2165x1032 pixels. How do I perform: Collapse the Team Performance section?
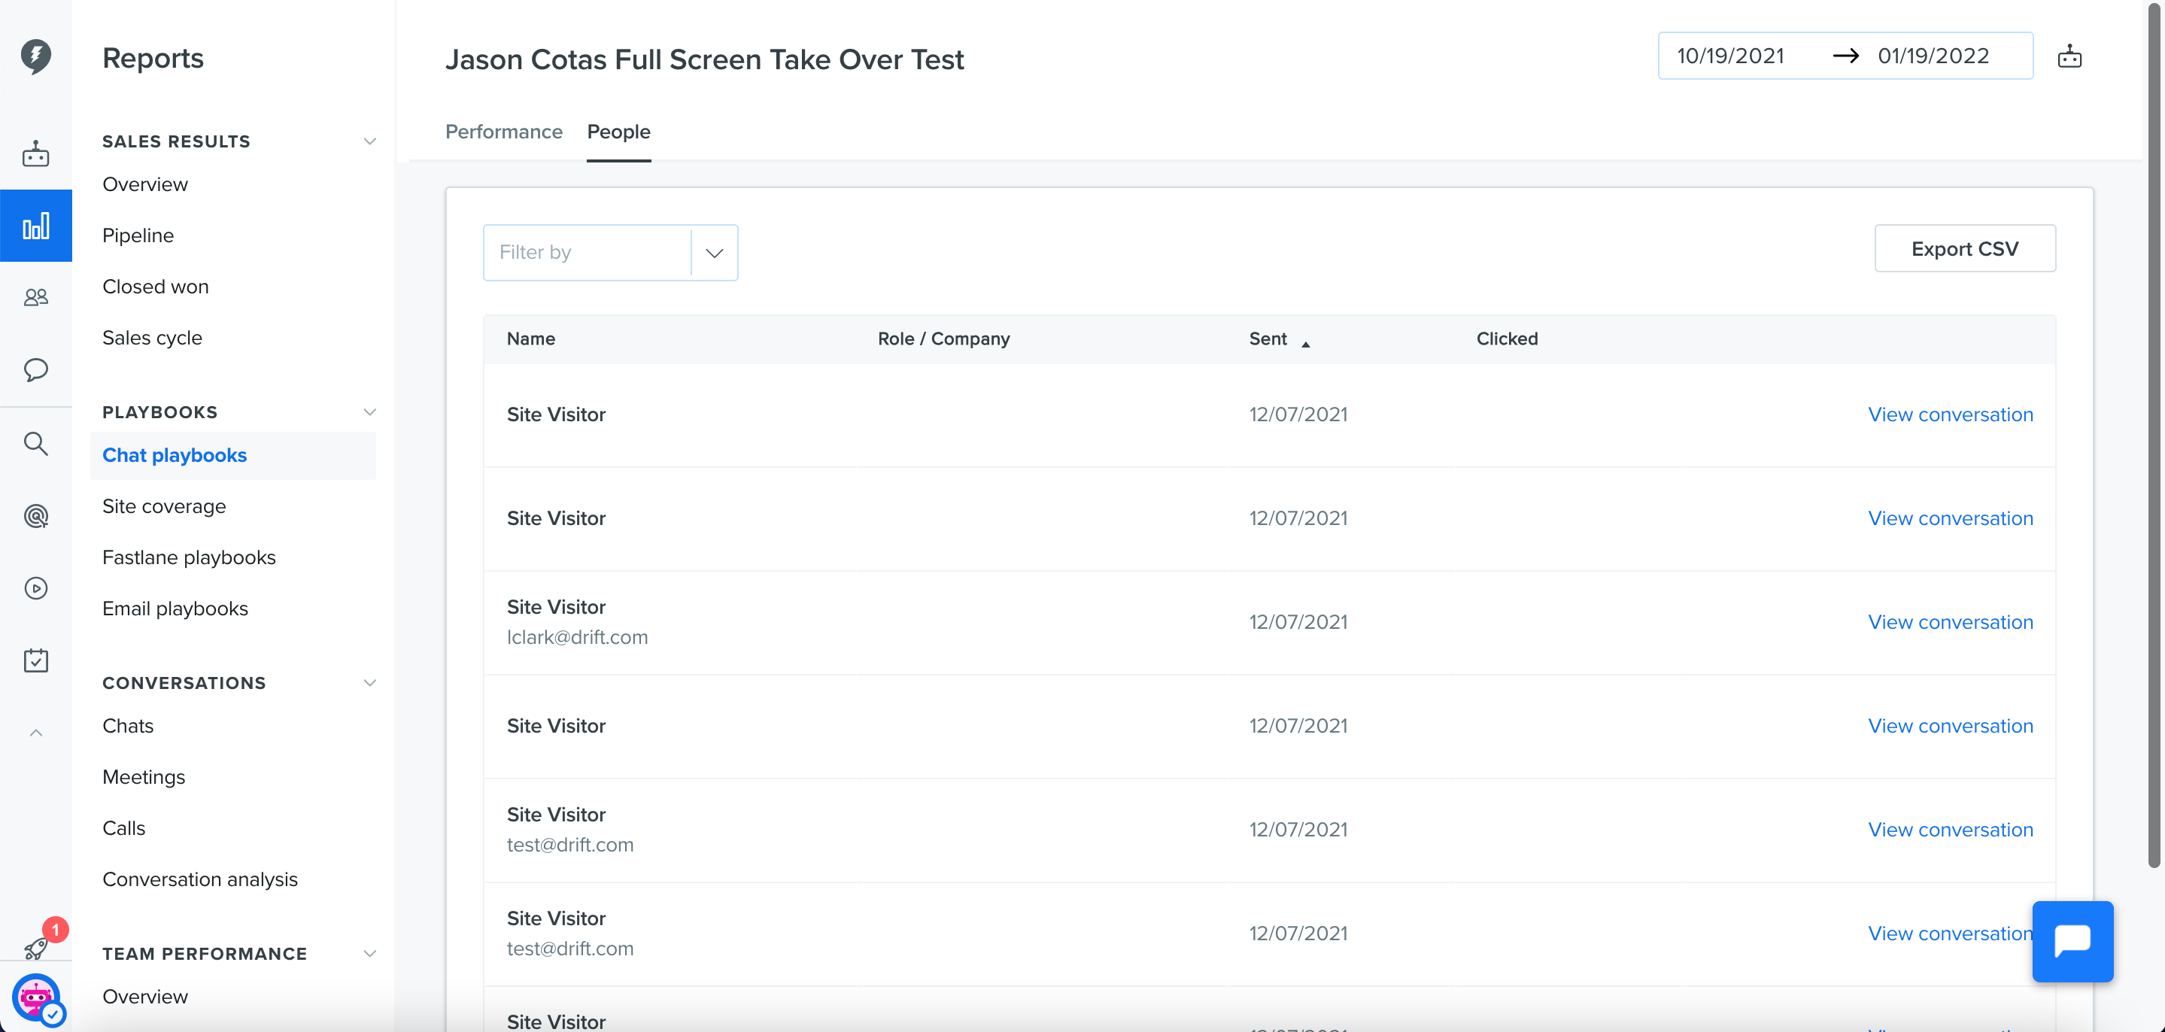370,953
